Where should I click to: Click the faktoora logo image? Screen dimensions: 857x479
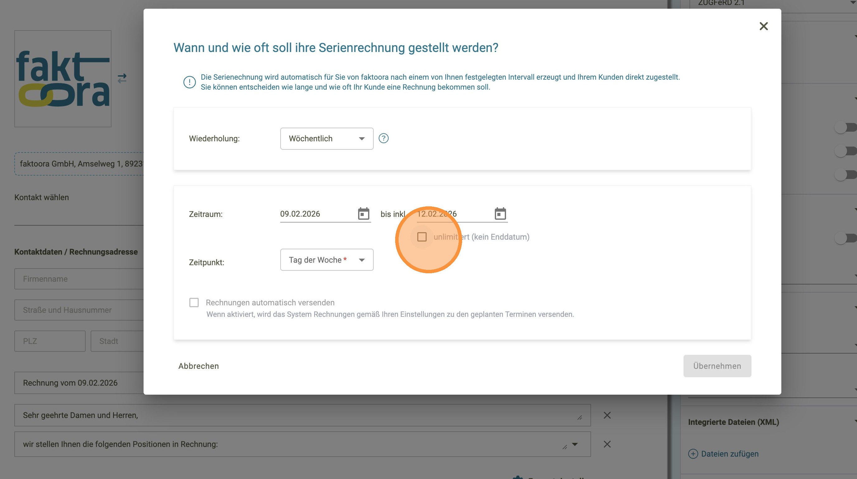[63, 79]
